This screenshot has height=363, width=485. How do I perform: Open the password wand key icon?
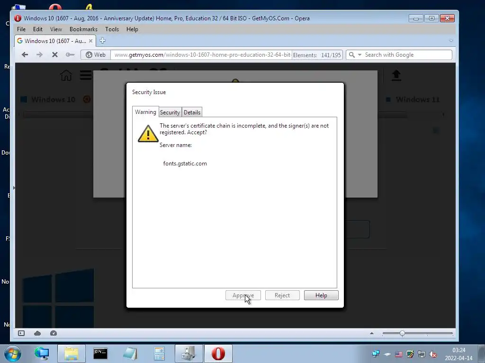pos(70,55)
